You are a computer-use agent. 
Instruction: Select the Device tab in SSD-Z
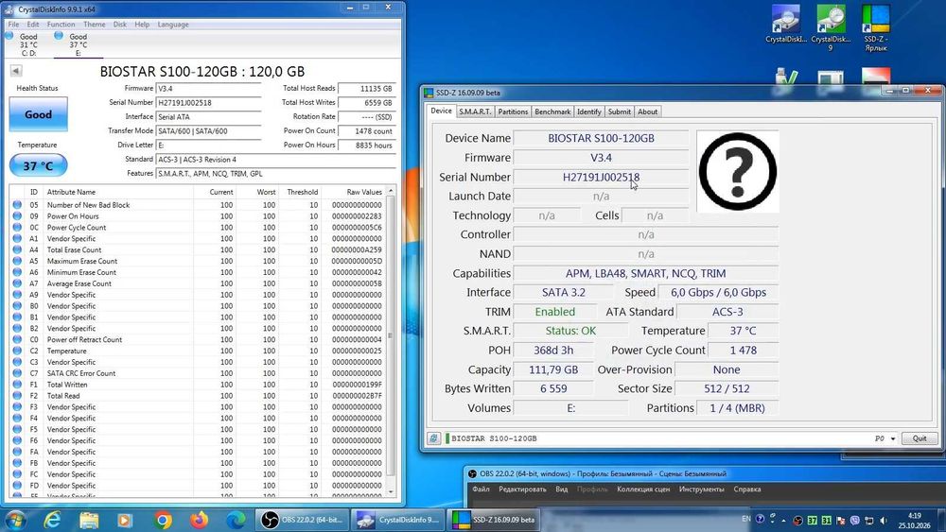coord(441,111)
